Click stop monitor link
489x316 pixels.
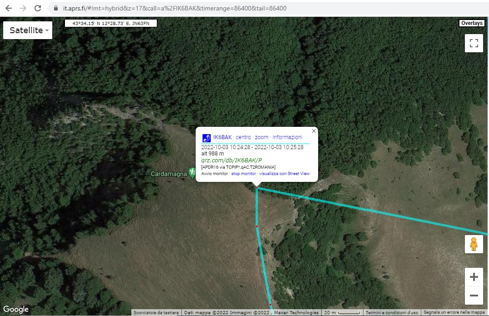244,174
